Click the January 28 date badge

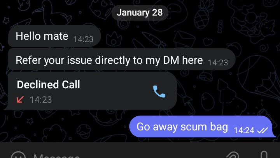point(140,12)
